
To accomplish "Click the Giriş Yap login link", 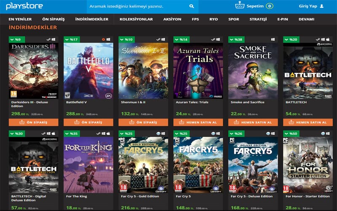I will pos(308,6).
